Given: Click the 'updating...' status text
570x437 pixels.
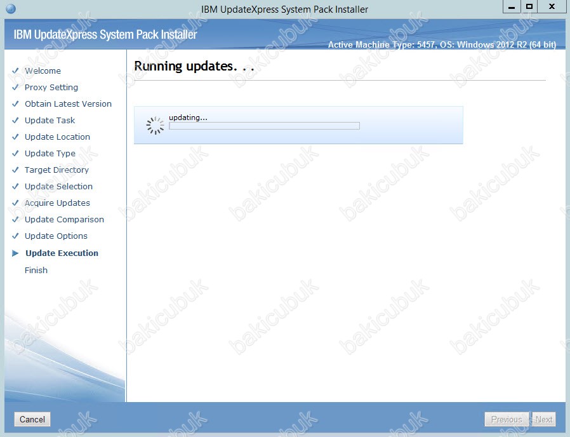Looking at the screenshot, I should coord(188,118).
